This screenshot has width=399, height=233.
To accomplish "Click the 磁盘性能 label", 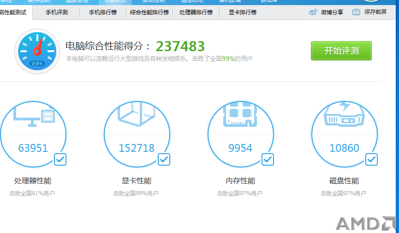I will click(x=344, y=181).
